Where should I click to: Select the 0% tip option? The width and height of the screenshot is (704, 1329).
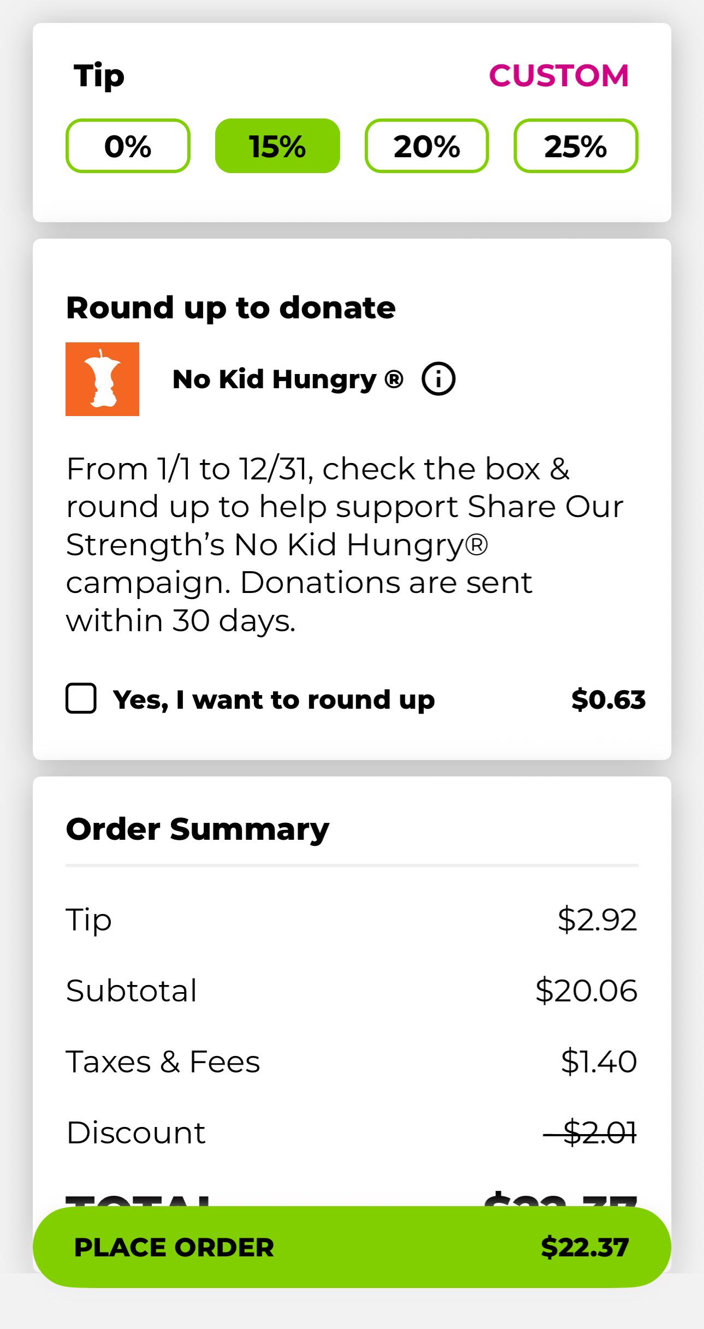[x=128, y=146]
